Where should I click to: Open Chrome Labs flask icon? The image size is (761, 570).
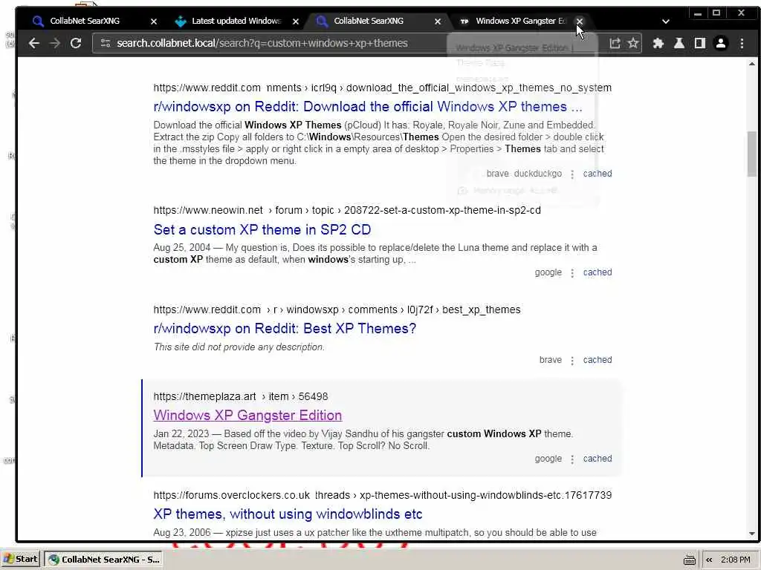click(x=679, y=43)
